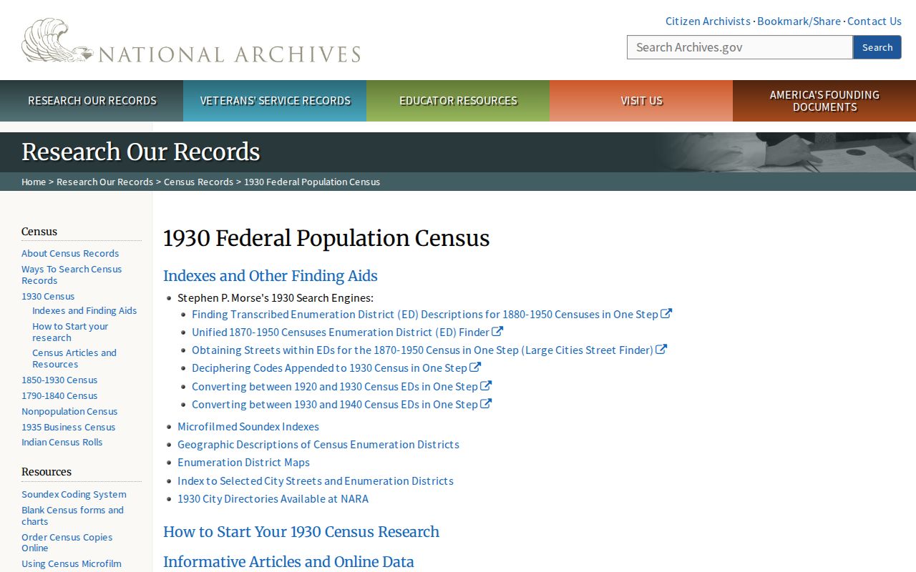
Task: Go to Census Records in breadcrumb
Action: (x=198, y=182)
